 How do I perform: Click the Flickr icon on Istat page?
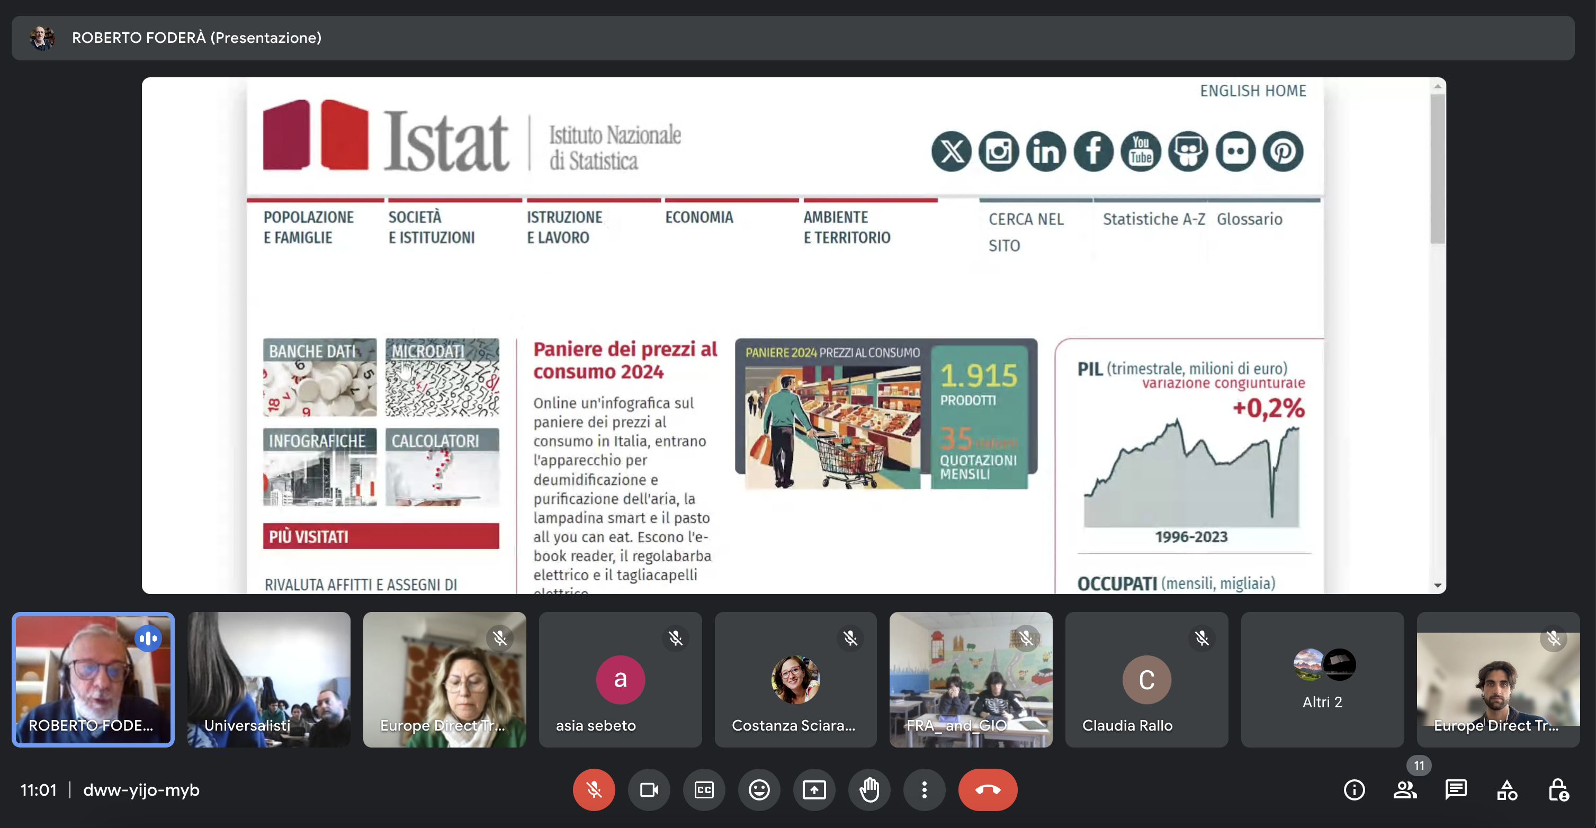click(1235, 151)
